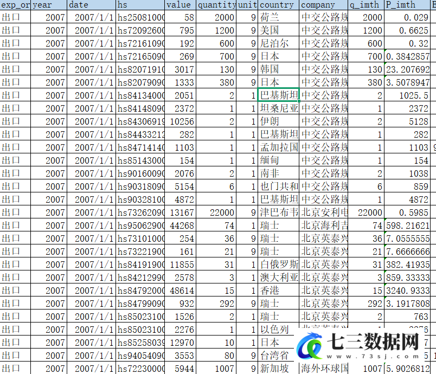This screenshot has height=374, width=436.
Task: Click the country cell 尼泊尔
Action: pyautogui.click(x=279, y=43)
